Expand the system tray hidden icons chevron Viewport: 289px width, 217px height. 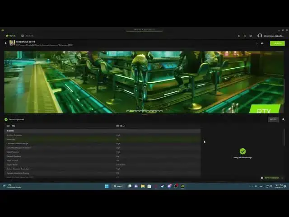pos(252,186)
